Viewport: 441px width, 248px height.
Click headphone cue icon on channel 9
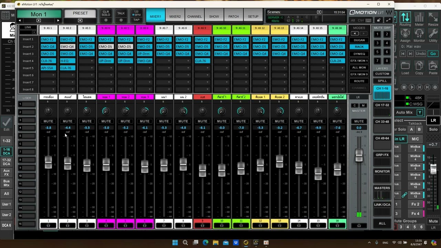click(x=202, y=226)
